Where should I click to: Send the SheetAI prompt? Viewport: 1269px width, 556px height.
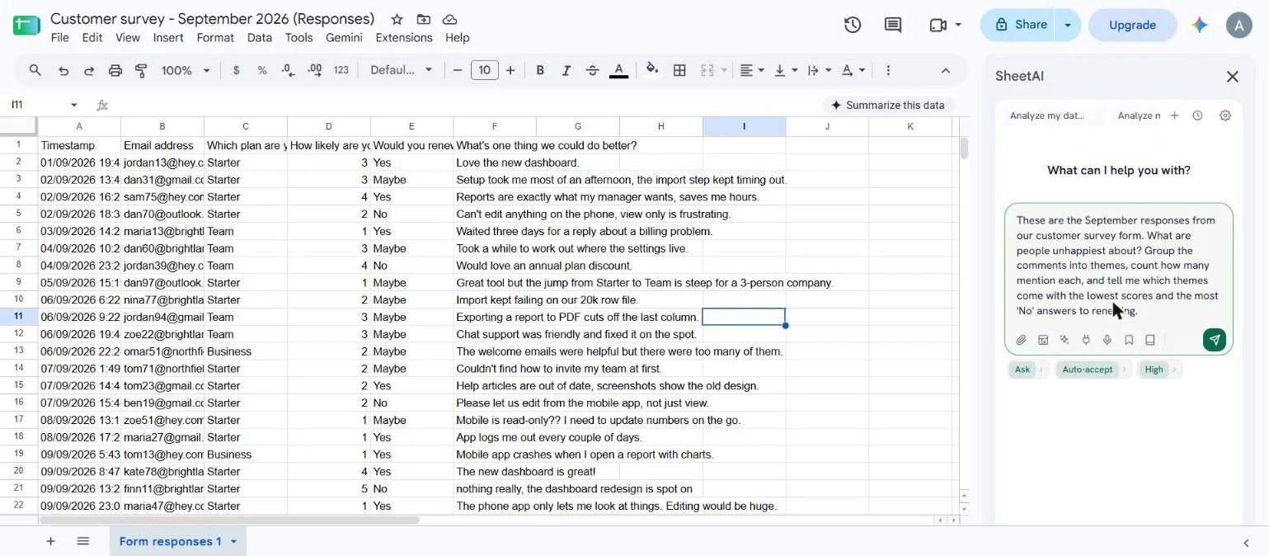coord(1215,340)
